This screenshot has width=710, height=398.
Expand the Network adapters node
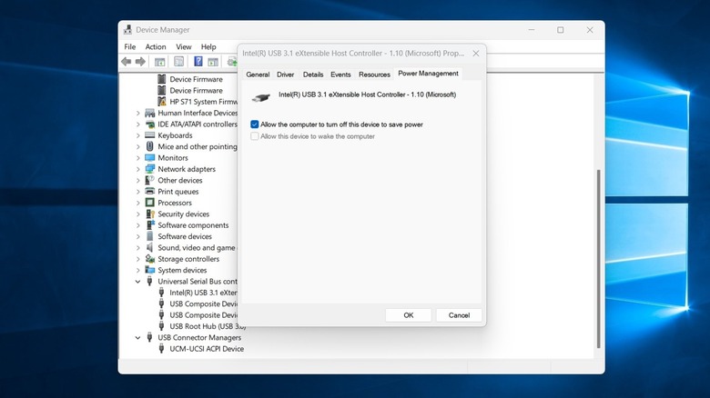point(138,169)
